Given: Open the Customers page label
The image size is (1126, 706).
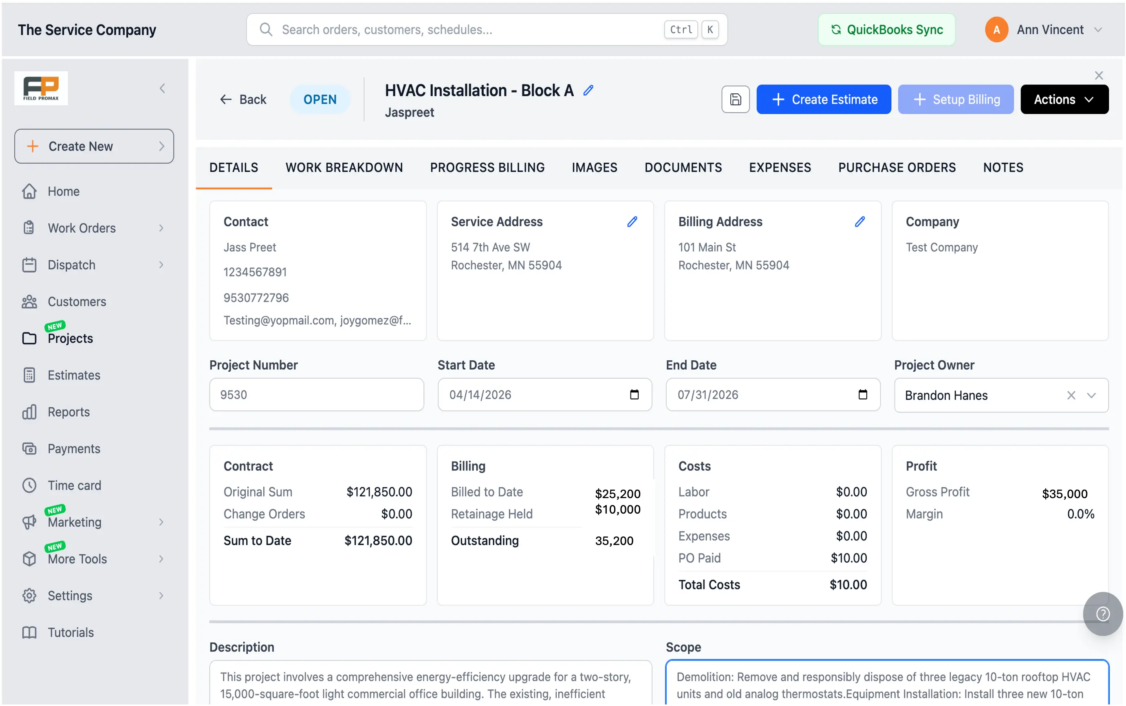Looking at the screenshot, I should 77,302.
